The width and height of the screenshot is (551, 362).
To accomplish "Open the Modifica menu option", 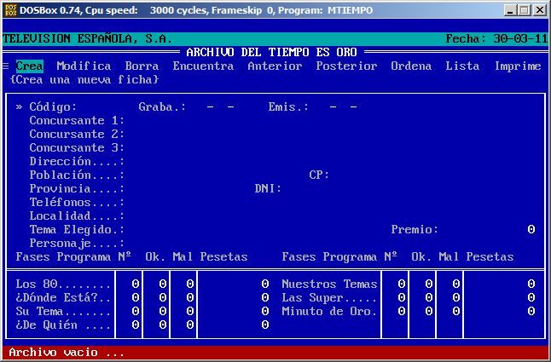I will coord(84,66).
